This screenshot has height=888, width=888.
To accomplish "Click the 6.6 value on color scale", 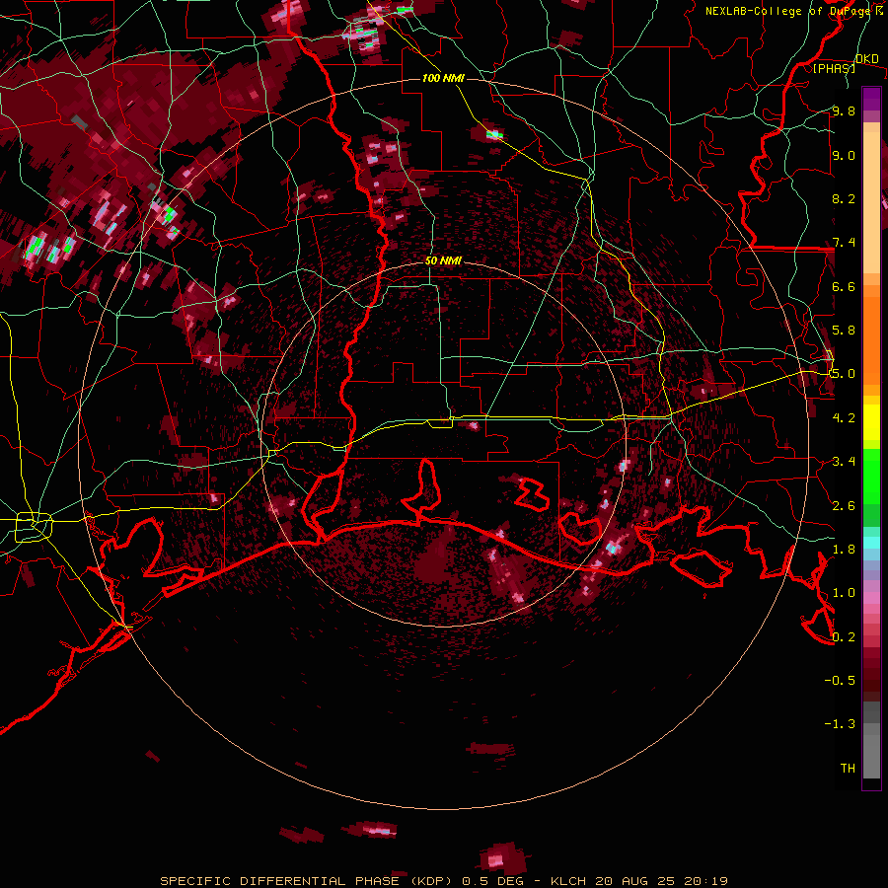I will point(844,286).
